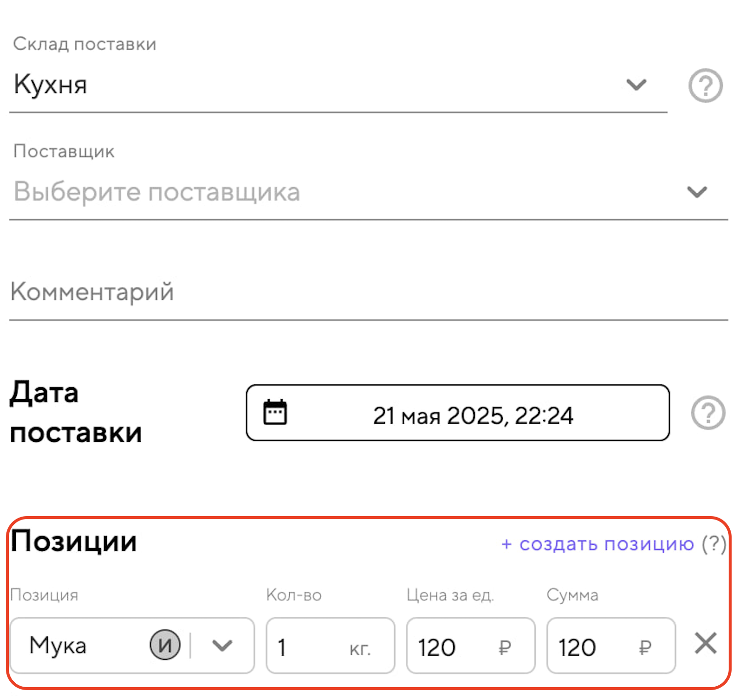Click the + создать позицию link

[x=597, y=544]
